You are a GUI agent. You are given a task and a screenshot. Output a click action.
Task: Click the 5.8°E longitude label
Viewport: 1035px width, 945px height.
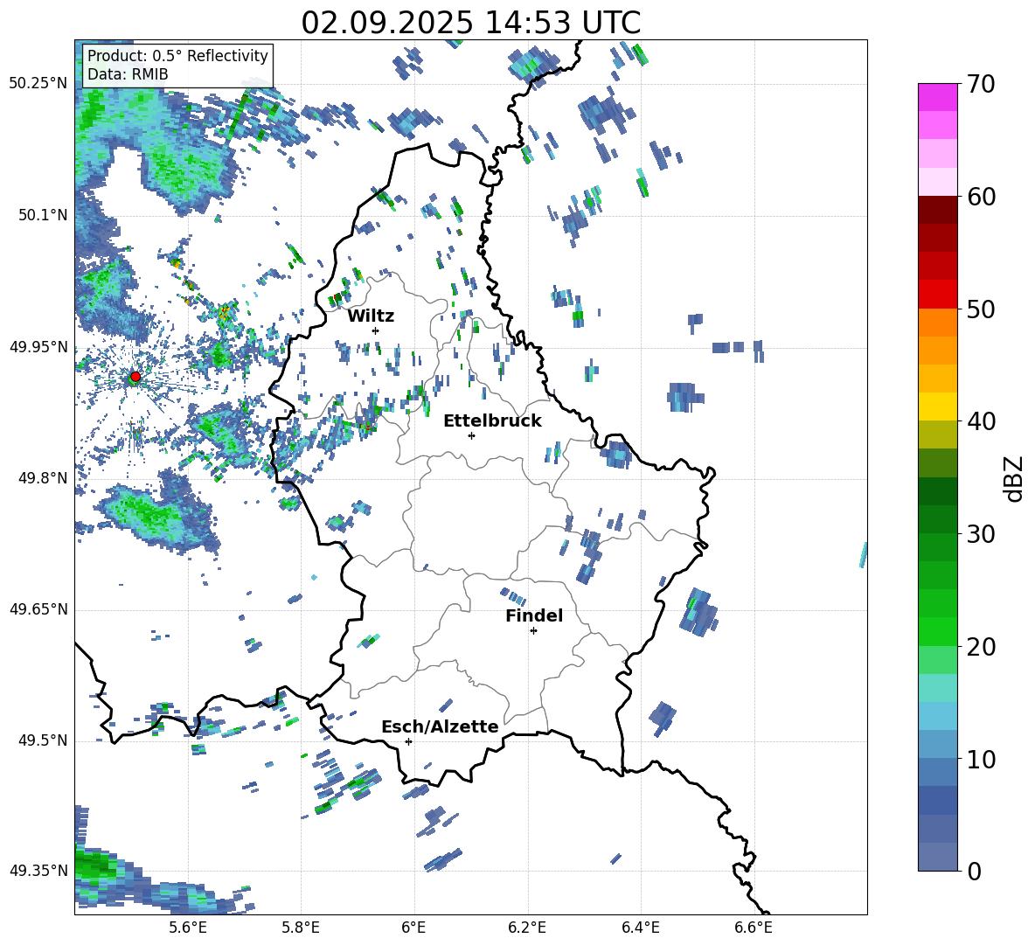(301, 928)
